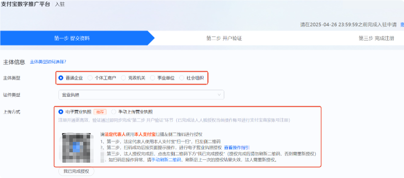Click the 主体信息 section heading
Viewport: 404px width, 178px height.
(x=14, y=62)
